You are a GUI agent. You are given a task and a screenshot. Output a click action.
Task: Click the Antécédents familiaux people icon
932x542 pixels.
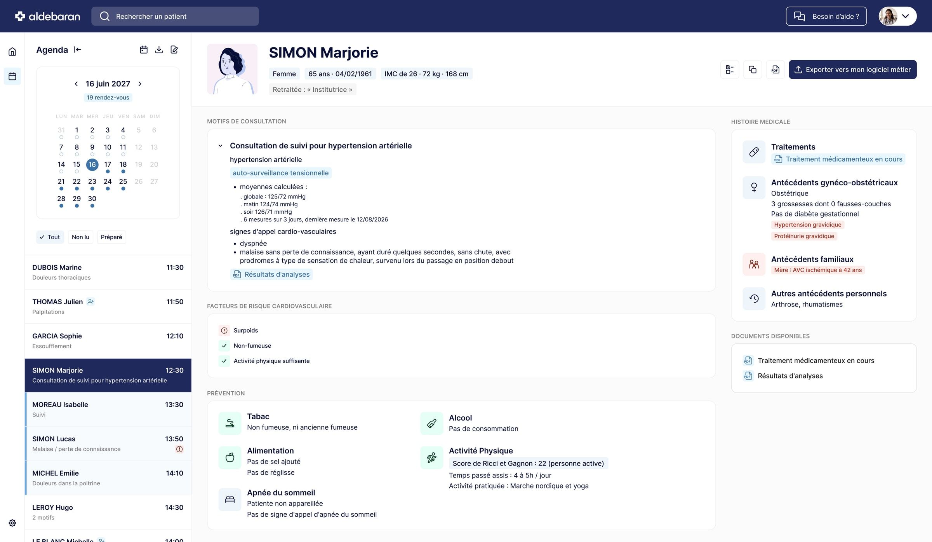pos(754,264)
